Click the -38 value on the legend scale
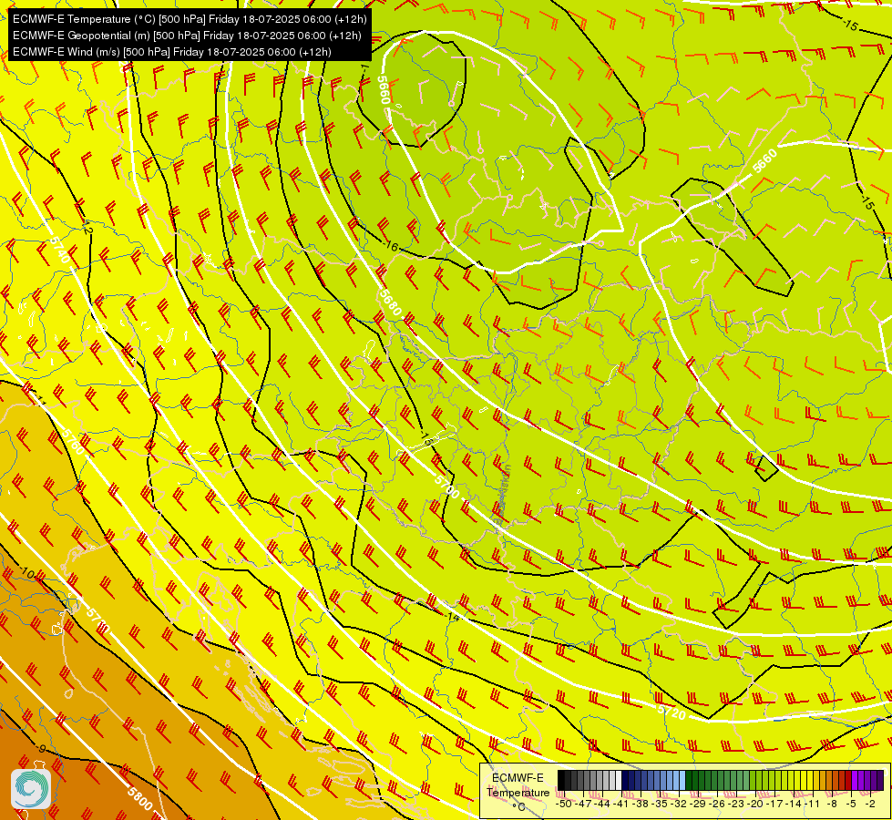 641,804
